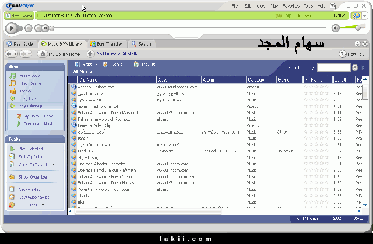Click the Edit Clip Info task
This screenshot has width=373, height=244.
click(31, 157)
